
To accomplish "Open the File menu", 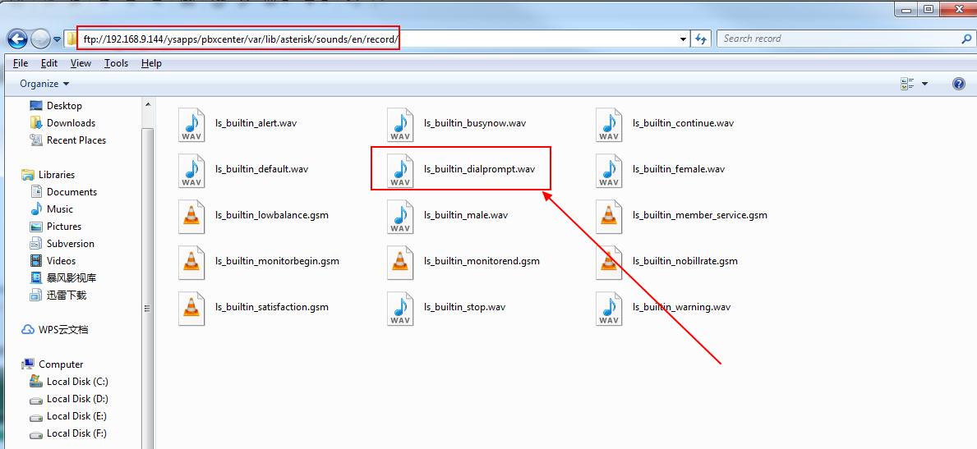I will tap(21, 63).
